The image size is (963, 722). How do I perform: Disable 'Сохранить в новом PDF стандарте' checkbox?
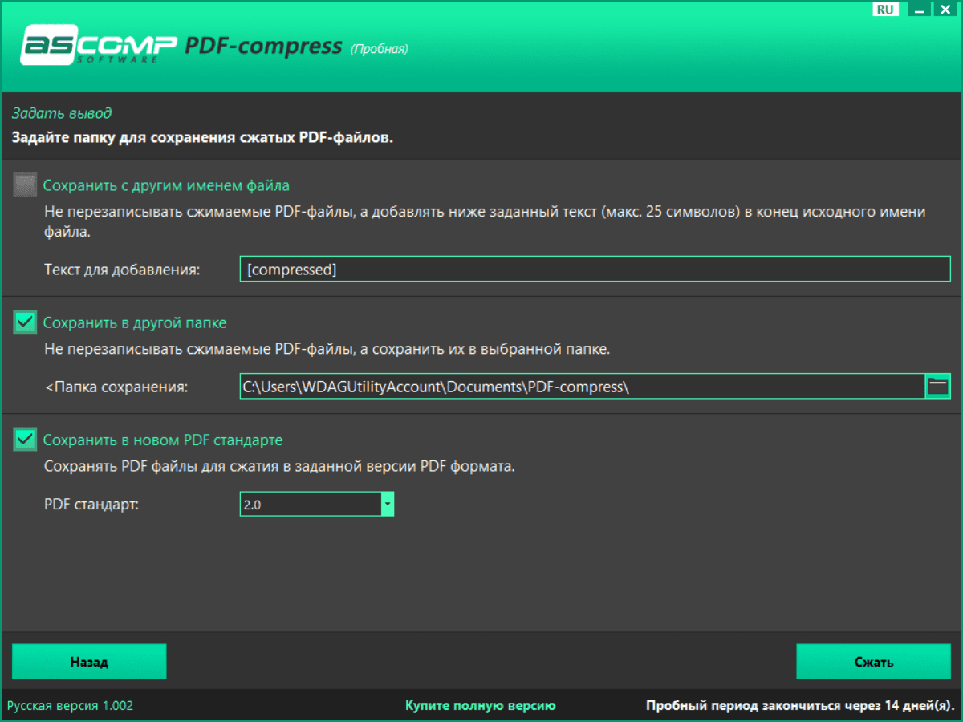point(26,440)
